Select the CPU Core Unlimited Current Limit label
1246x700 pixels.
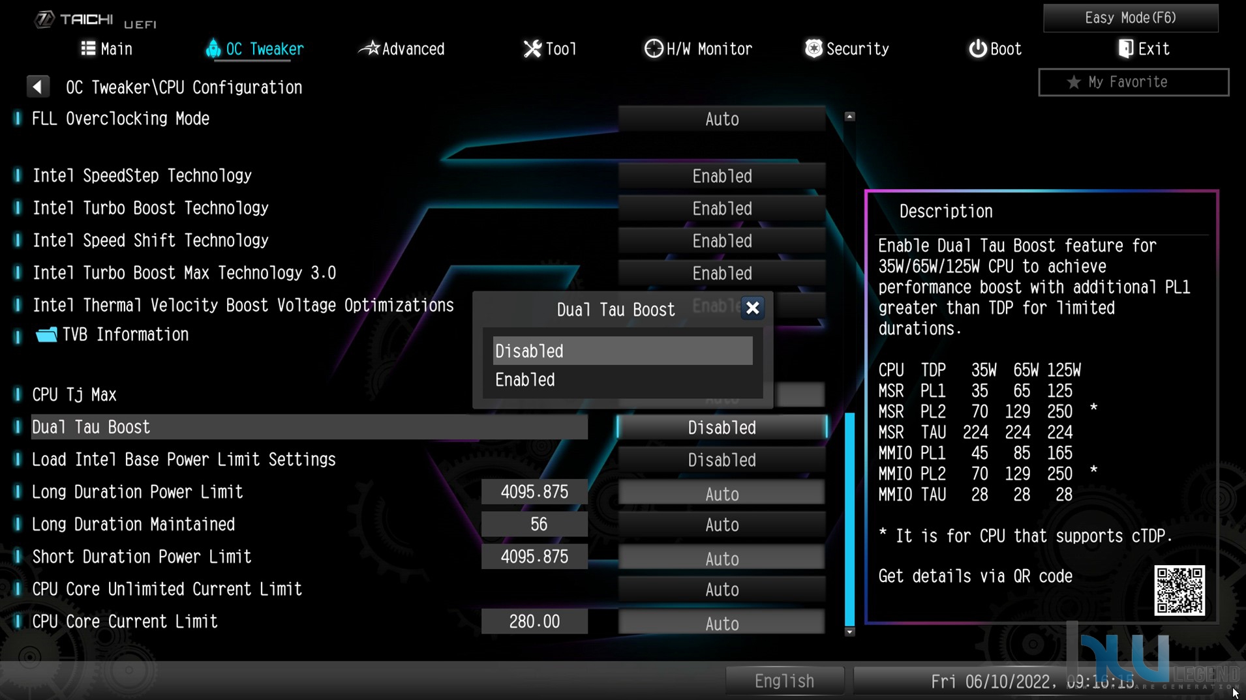coord(167,589)
